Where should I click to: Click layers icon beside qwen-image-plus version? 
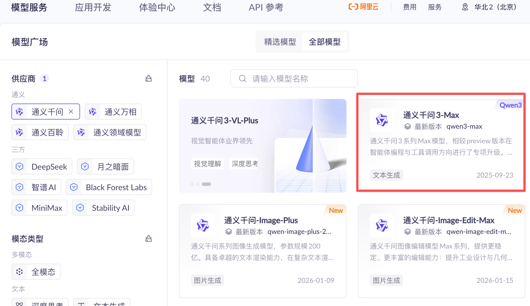tap(229, 232)
